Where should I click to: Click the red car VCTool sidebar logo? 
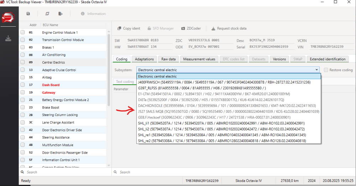click(x=8, y=17)
